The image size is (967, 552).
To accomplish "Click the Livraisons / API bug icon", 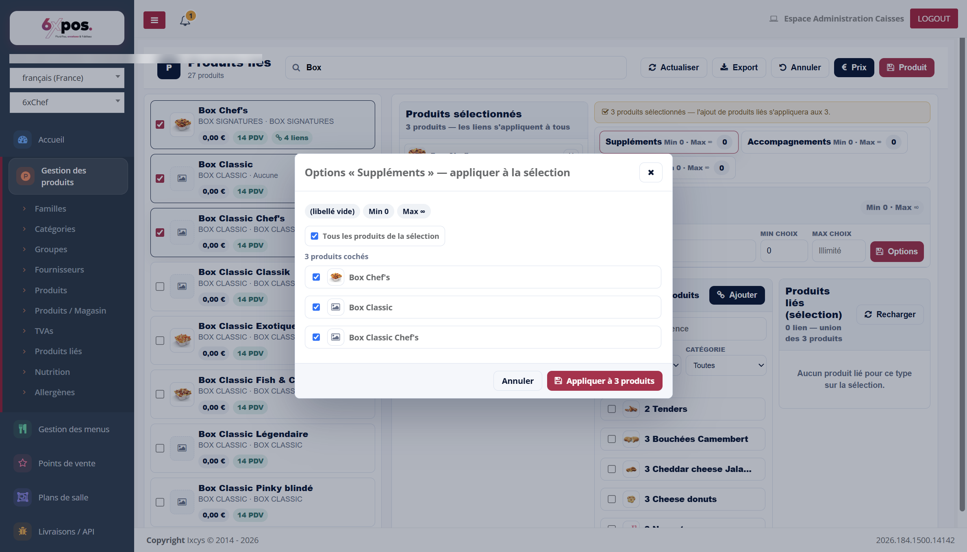I will coord(23,532).
